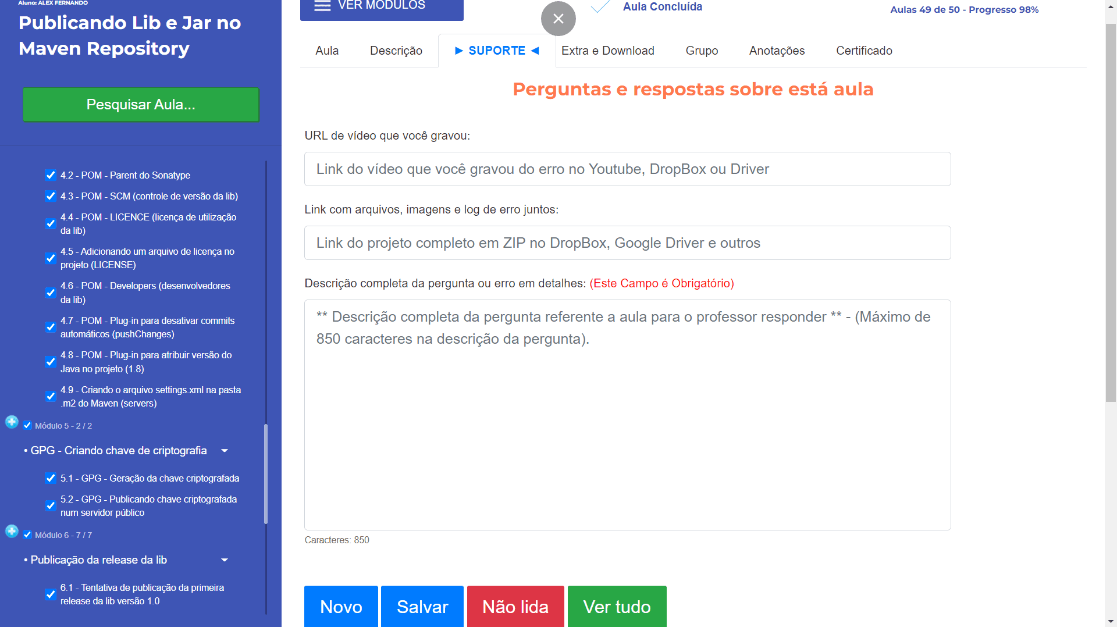Click the Aulas 49 de 50 progress text
1117x627 pixels.
[964, 9]
